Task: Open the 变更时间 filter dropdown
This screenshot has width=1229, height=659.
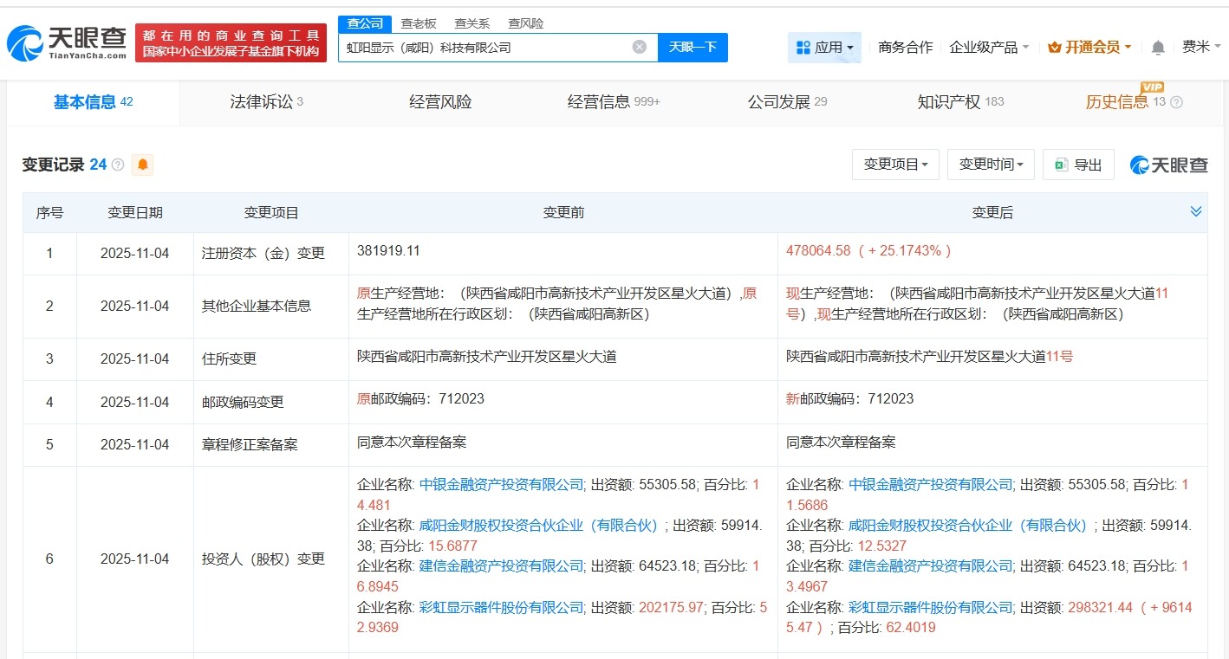Action: click(991, 164)
